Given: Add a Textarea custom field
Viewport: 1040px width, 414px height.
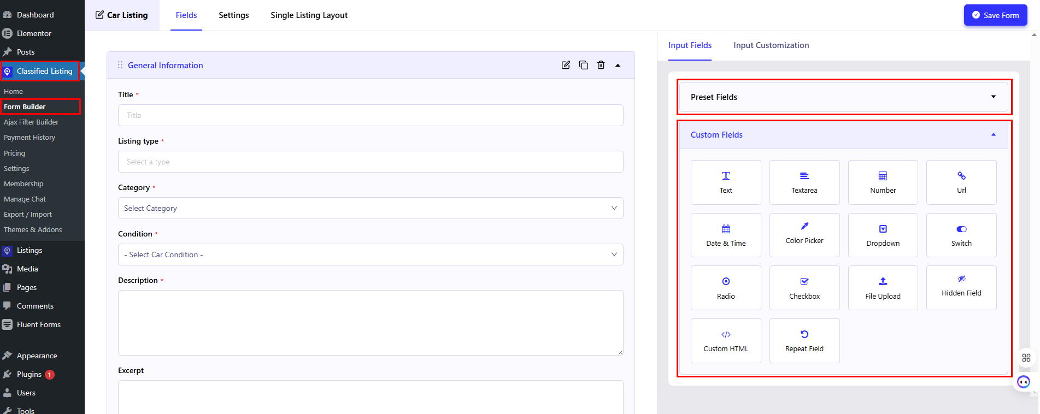Looking at the screenshot, I should pyautogui.click(x=804, y=182).
